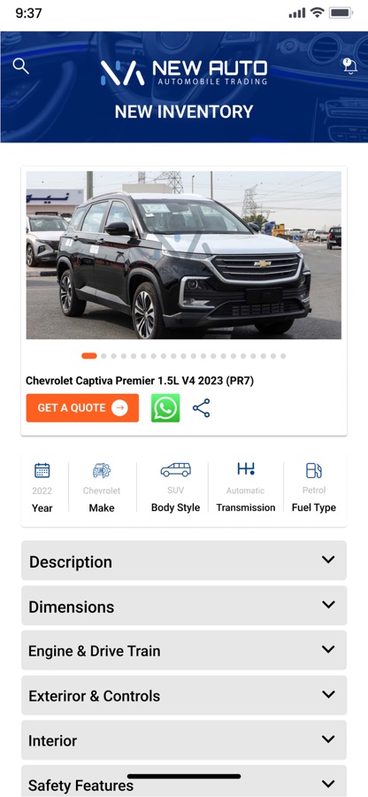Viewport: 368px width, 797px height.
Task: Tap the Year calendar icon
Action: (42, 470)
